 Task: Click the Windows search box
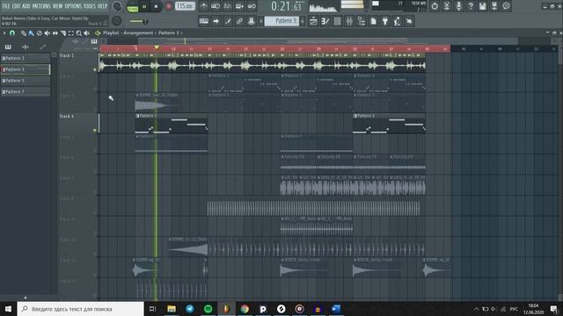(x=80, y=309)
